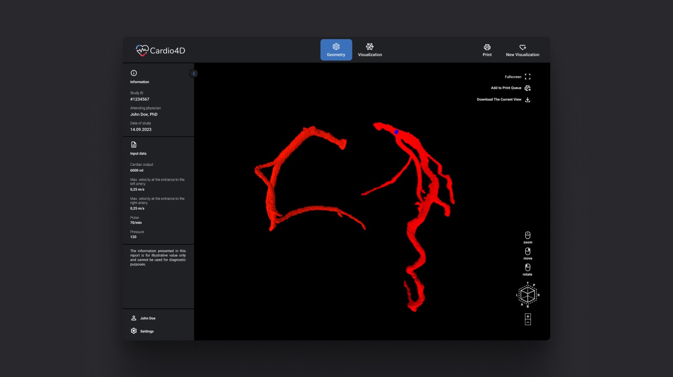
Task: Select cardiac output value 6000 ml
Action: click(x=137, y=170)
